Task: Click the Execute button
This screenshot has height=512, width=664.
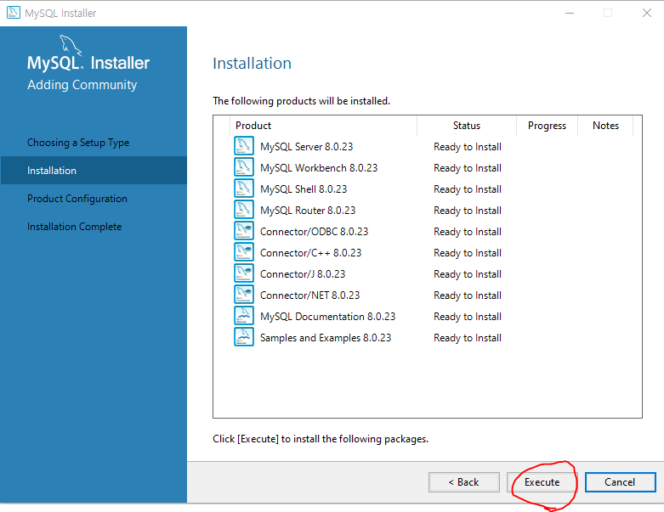Action: (x=542, y=482)
